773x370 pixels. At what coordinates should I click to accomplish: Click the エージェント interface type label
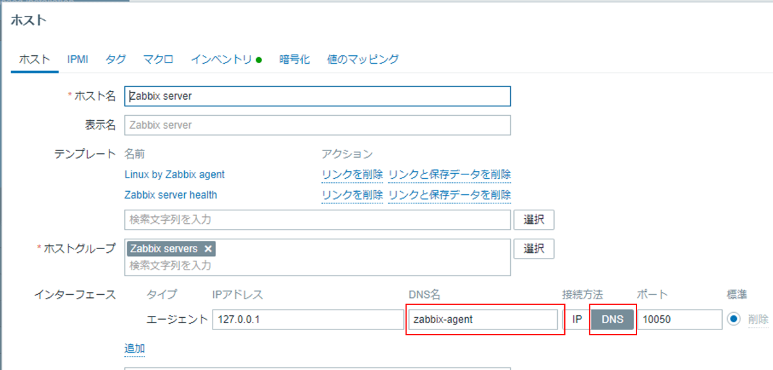pos(178,319)
